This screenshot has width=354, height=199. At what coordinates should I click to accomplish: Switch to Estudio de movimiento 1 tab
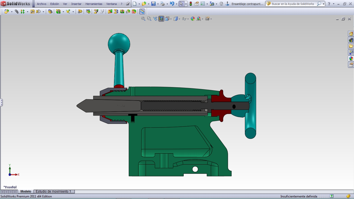pos(53,191)
